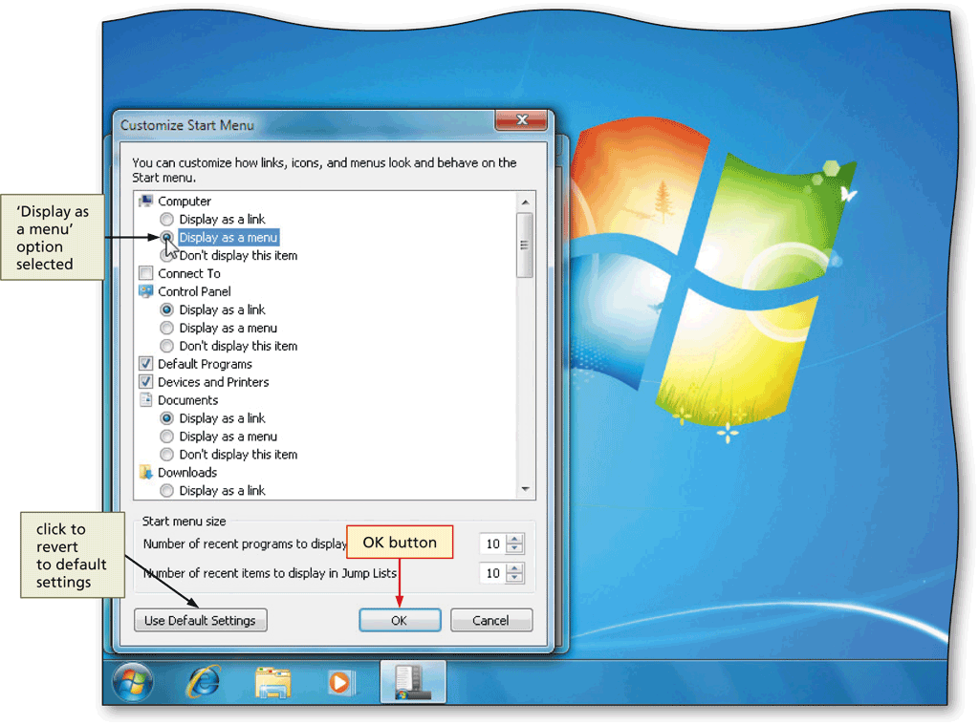Select Computer 'Don't display this item' radio
979x725 pixels.
pyautogui.click(x=166, y=255)
